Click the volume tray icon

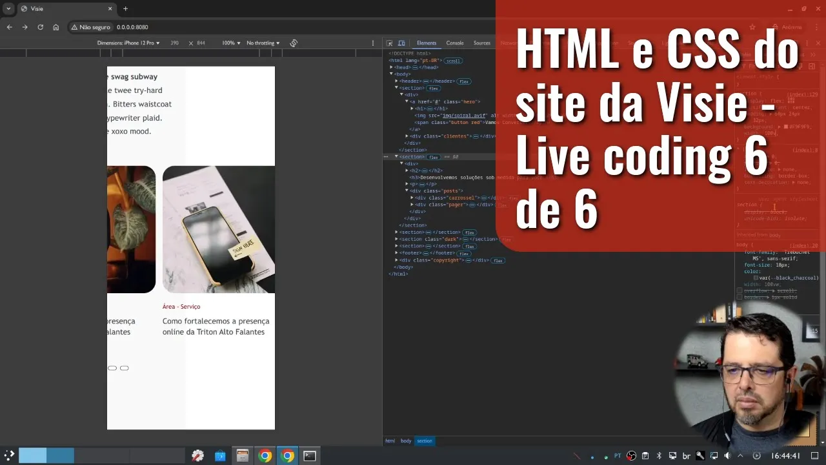pyautogui.click(x=727, y=456)
